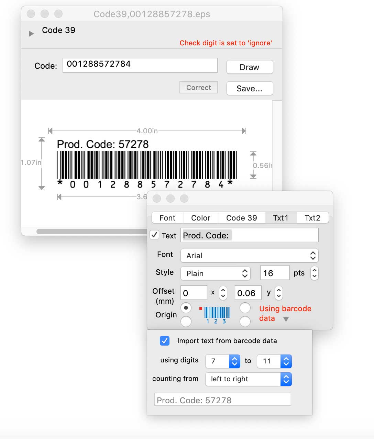Select the top Origin radio button

(x=186, y=308)
